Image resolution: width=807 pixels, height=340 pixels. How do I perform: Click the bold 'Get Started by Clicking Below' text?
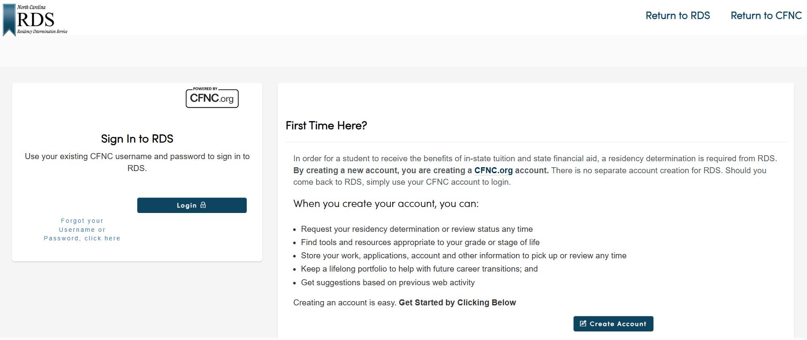(x=457, y=303)
